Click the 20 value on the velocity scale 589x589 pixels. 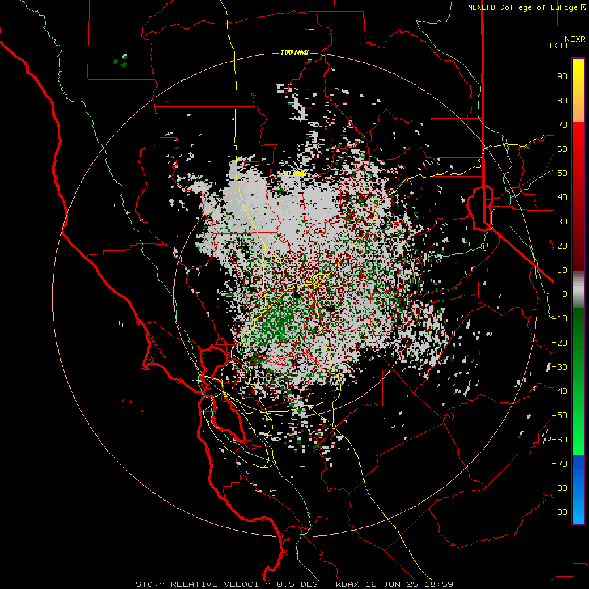[562, 246]
